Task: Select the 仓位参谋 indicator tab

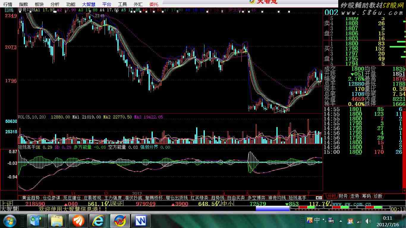Action: 51,198
